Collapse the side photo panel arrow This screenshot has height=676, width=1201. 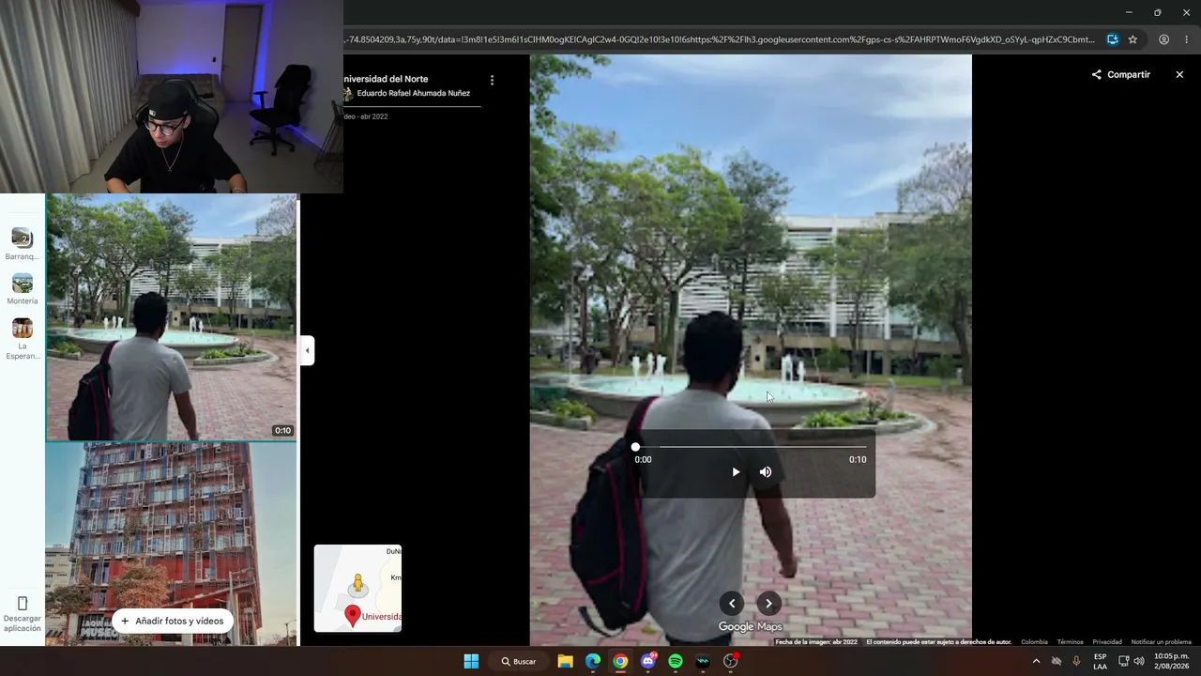[307, 350]
